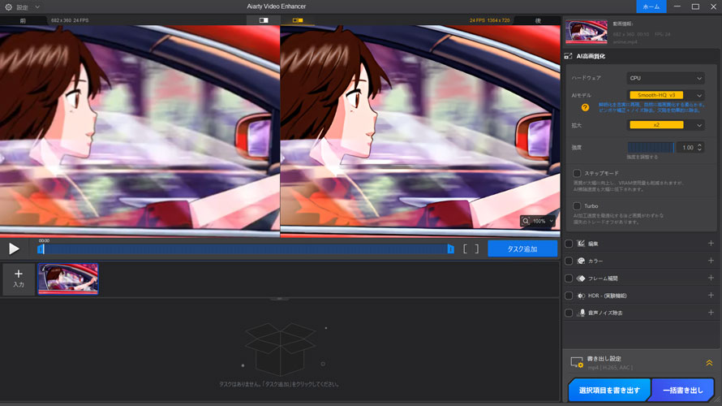This screenshot has width=722, height=406.
Task: Enable the ステップモード checkbox
Action: pyautogui.click(x=577, y=173)
